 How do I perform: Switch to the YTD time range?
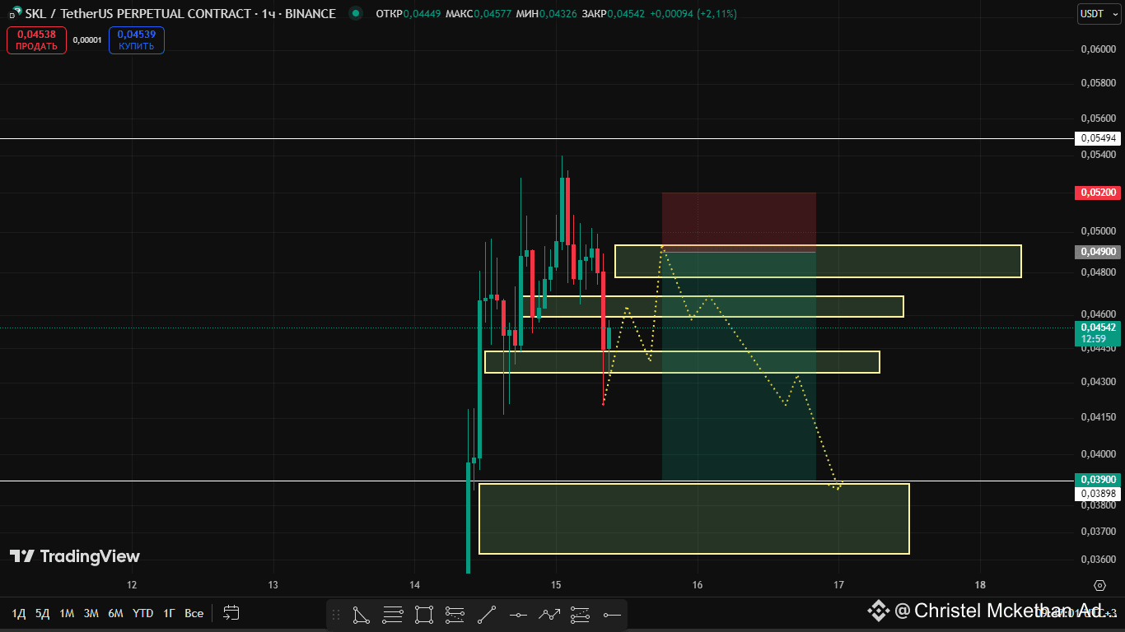click(x=143, y=613)
